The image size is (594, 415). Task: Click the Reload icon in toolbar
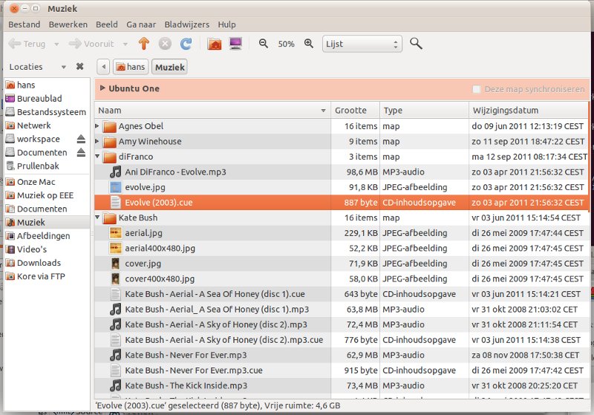tap(186, 44)
